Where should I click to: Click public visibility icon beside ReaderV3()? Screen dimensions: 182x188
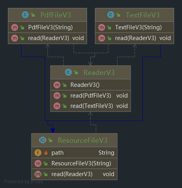[x=64, y=85]
